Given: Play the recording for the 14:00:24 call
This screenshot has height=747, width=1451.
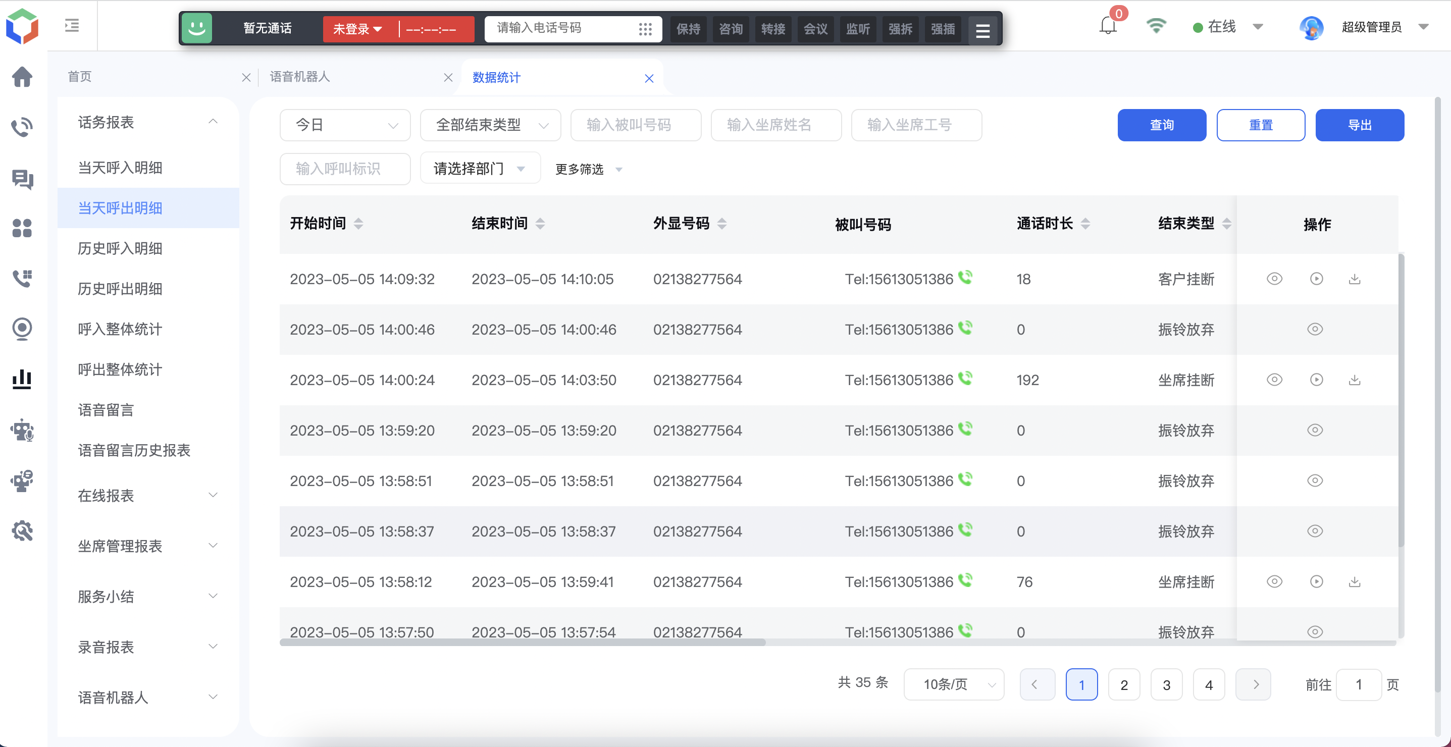Looking at the screenshot, I should click(1316, 380).
